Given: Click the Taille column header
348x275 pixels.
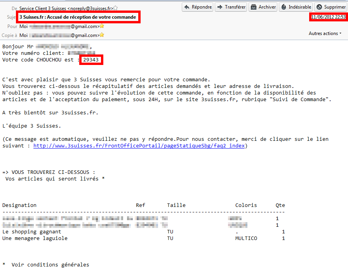Looking at the screenshot, I should (176, 205).
